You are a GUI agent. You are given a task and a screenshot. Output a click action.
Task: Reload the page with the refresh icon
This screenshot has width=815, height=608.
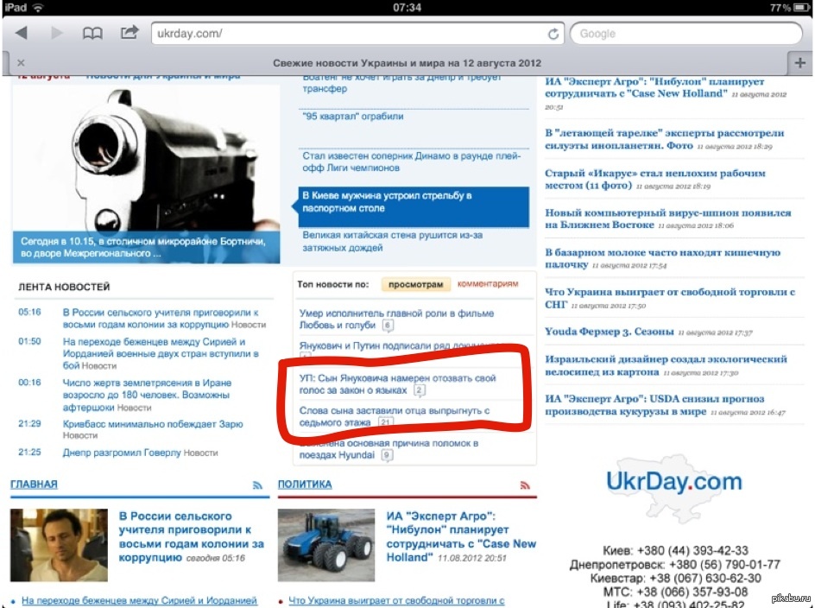tap(553, 34)
